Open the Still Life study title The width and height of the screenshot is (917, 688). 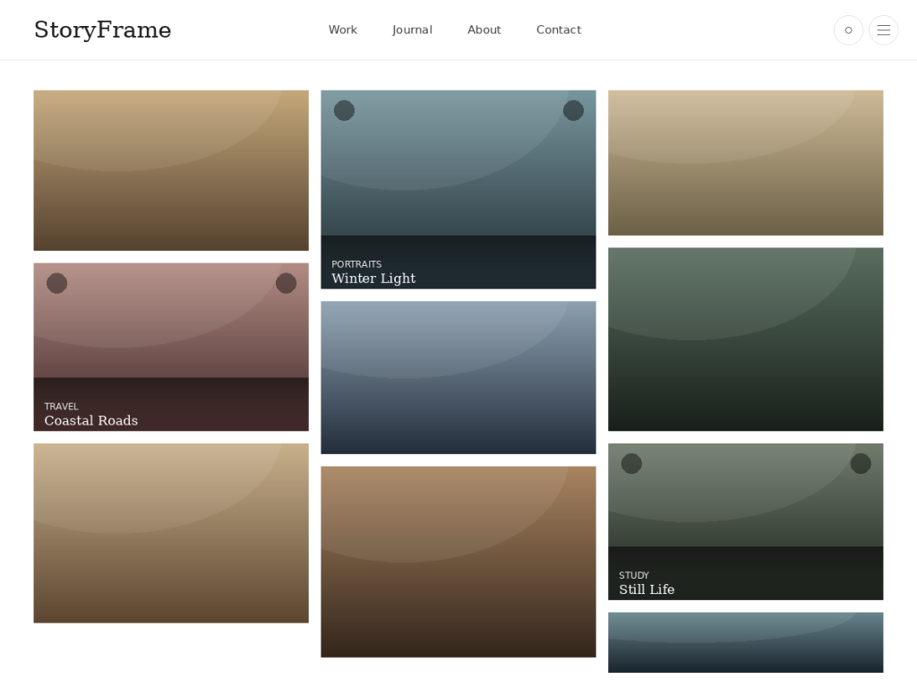click(x=647, y=589)
